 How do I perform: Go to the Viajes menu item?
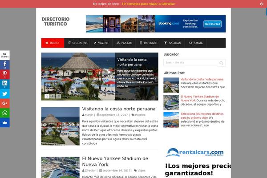click(x=101, y=43)
